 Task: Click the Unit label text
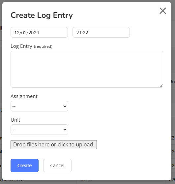(x=15, y=120)
